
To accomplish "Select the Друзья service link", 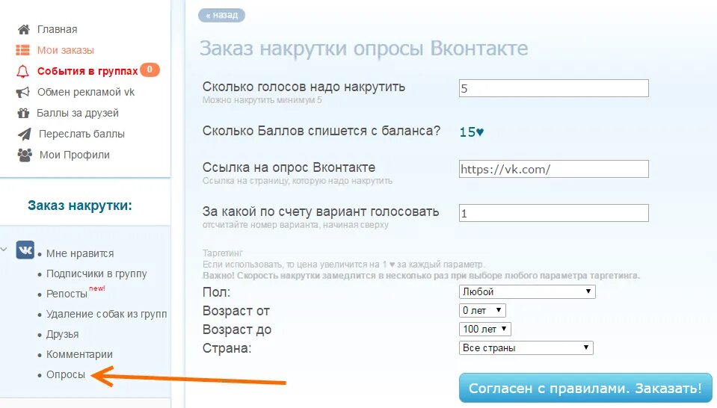I will (63, 334).
